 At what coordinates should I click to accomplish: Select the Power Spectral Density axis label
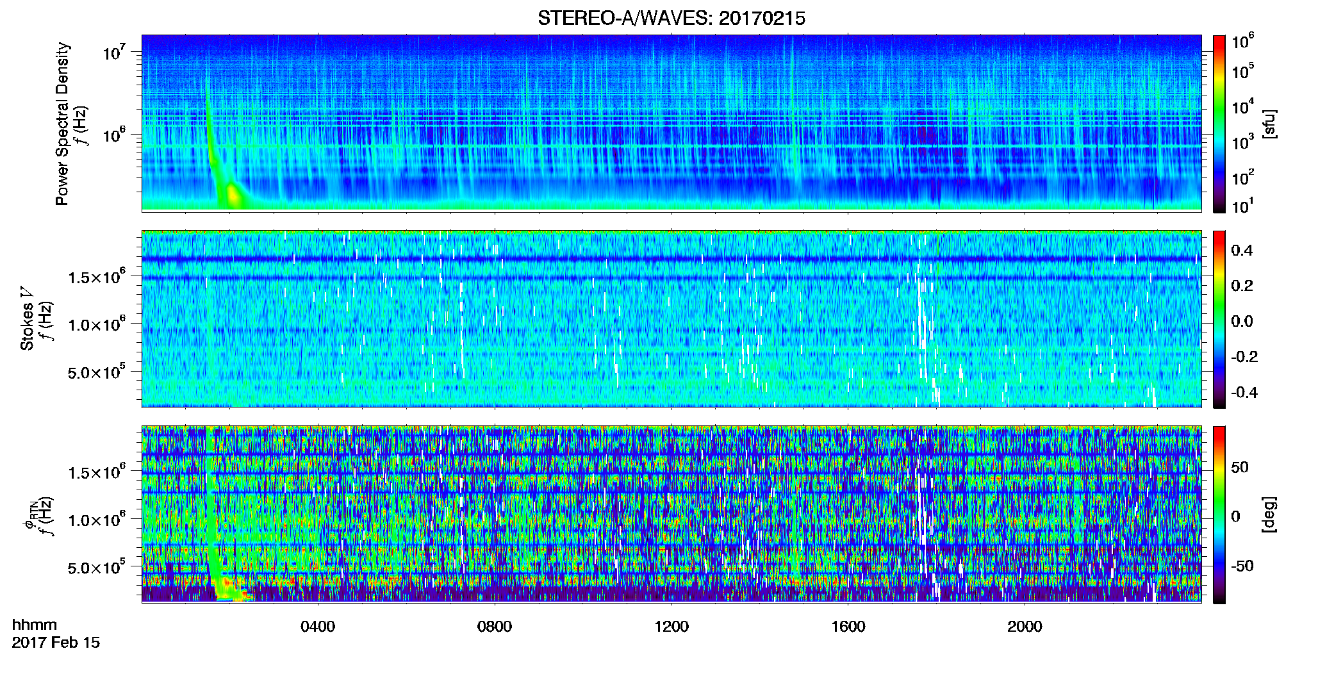coord(62,124)
